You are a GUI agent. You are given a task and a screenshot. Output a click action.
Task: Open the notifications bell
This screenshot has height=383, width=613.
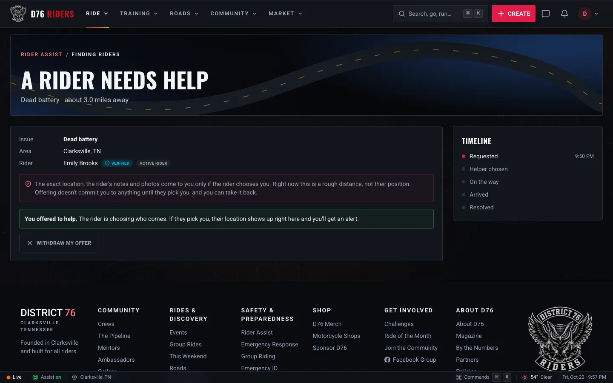coord(564,14)
